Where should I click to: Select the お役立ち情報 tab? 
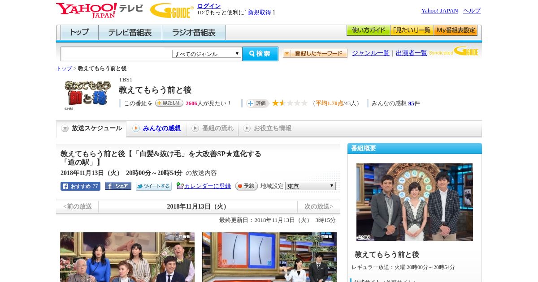pos(267,128)
